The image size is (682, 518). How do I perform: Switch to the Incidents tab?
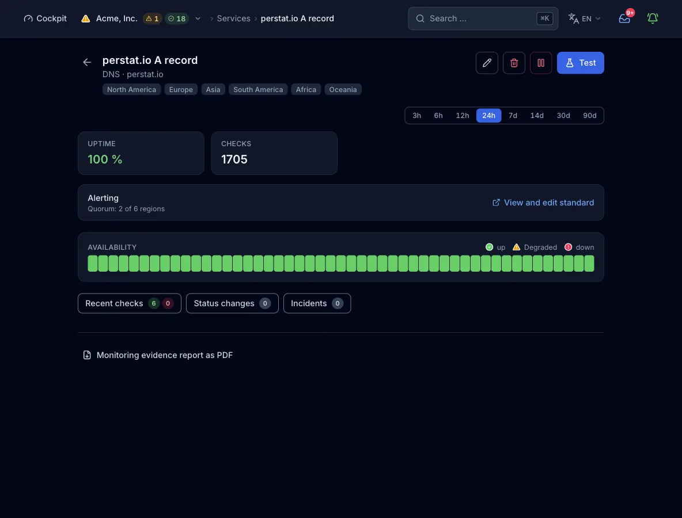point(317,303)
